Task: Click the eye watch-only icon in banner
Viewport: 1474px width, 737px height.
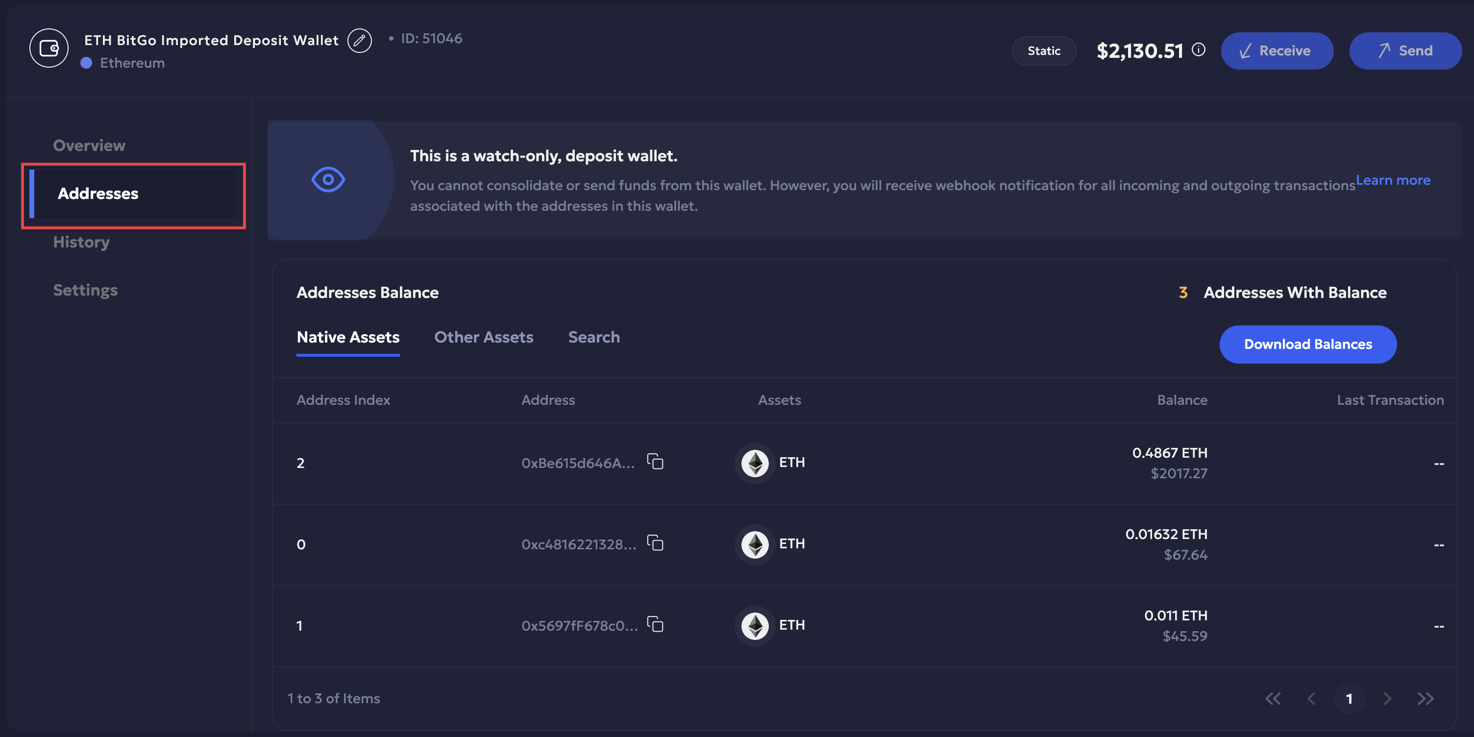Action: point(328,180)
